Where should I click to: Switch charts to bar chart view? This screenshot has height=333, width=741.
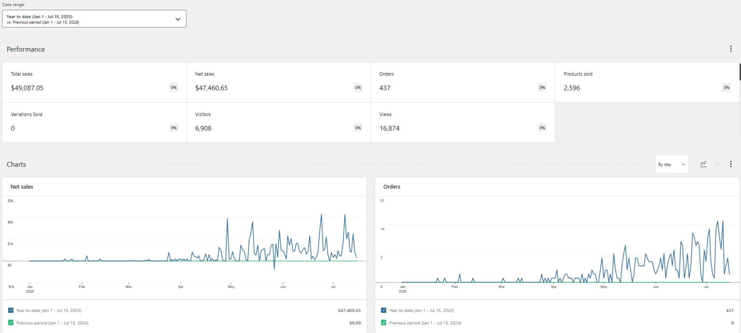[717, 164]
